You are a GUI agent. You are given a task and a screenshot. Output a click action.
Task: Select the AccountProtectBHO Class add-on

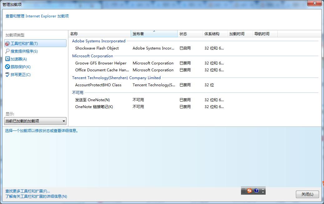[x=98, y=85]
